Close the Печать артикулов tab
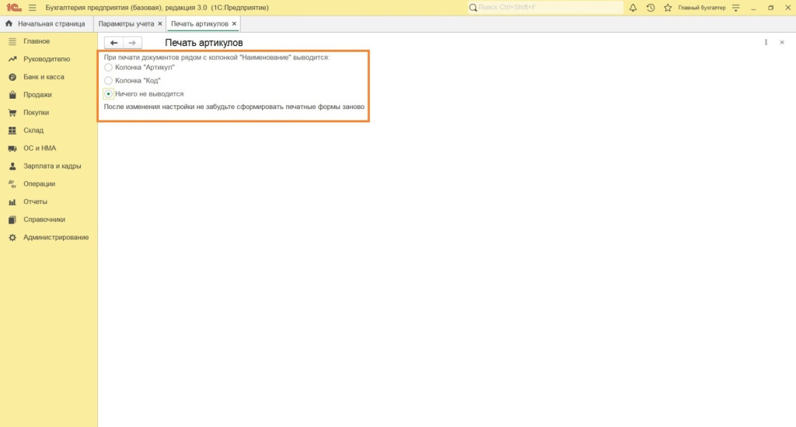The height and width of the screenshot is (427, 796). (234, 24)
